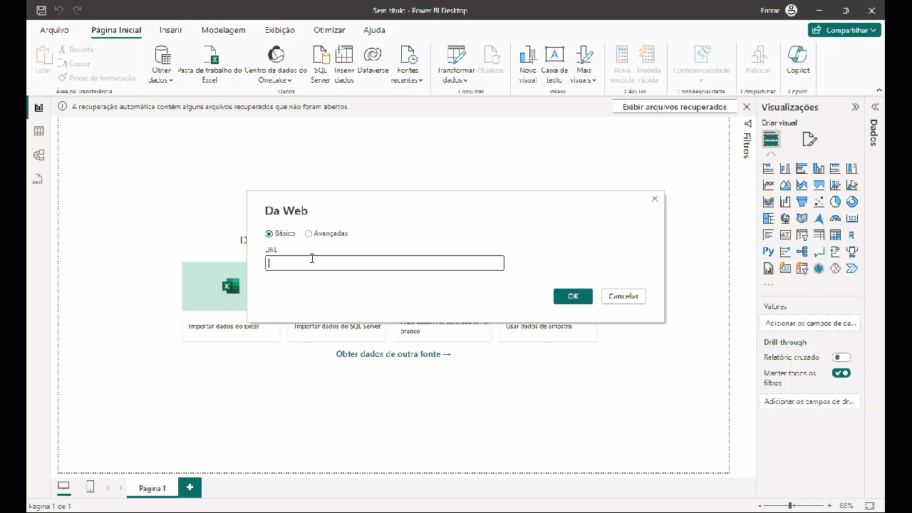Open the DAX query view

[x=38, y=179]
